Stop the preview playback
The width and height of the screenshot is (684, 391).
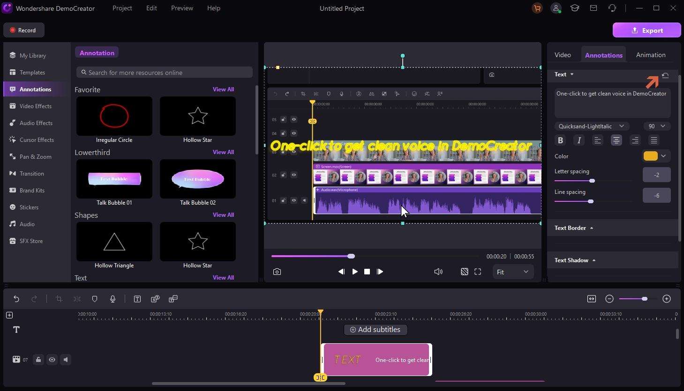[367, 272]
